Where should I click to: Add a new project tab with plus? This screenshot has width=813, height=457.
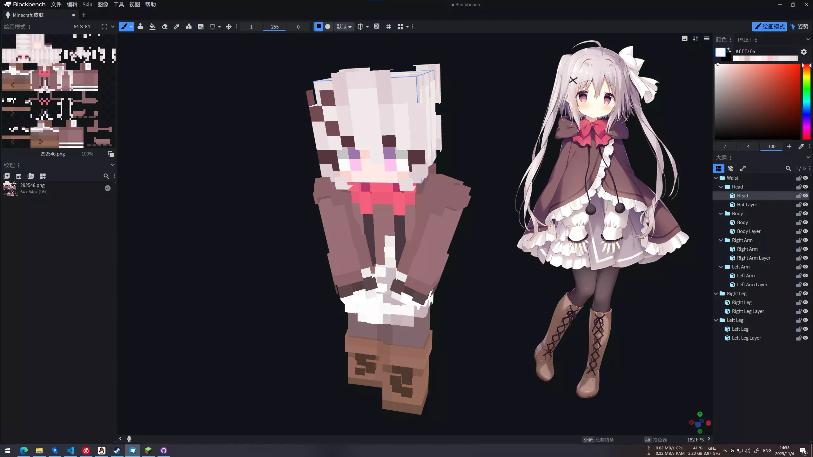click(84, 15)
